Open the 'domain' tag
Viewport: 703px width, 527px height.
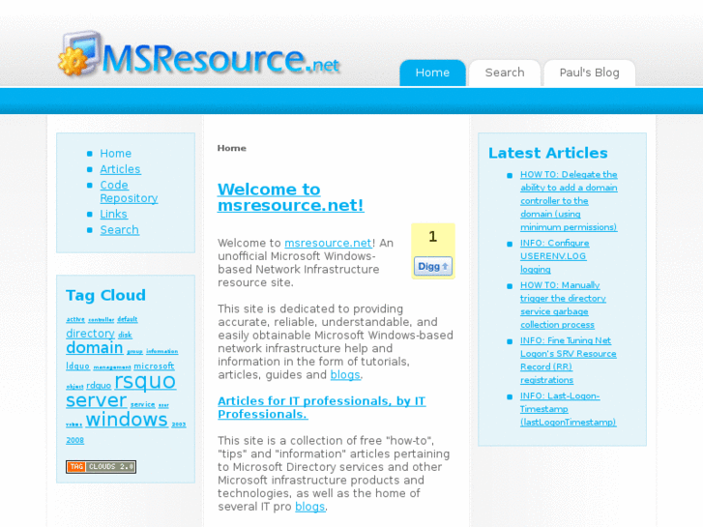pyautogui.click(x=95, y=347)
